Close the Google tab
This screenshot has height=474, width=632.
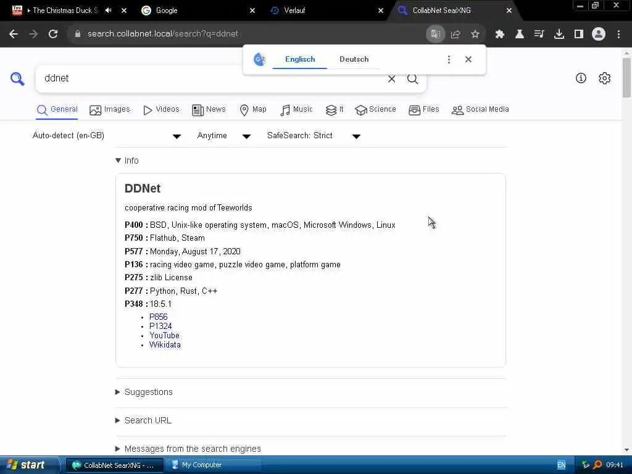click(252, 10)
